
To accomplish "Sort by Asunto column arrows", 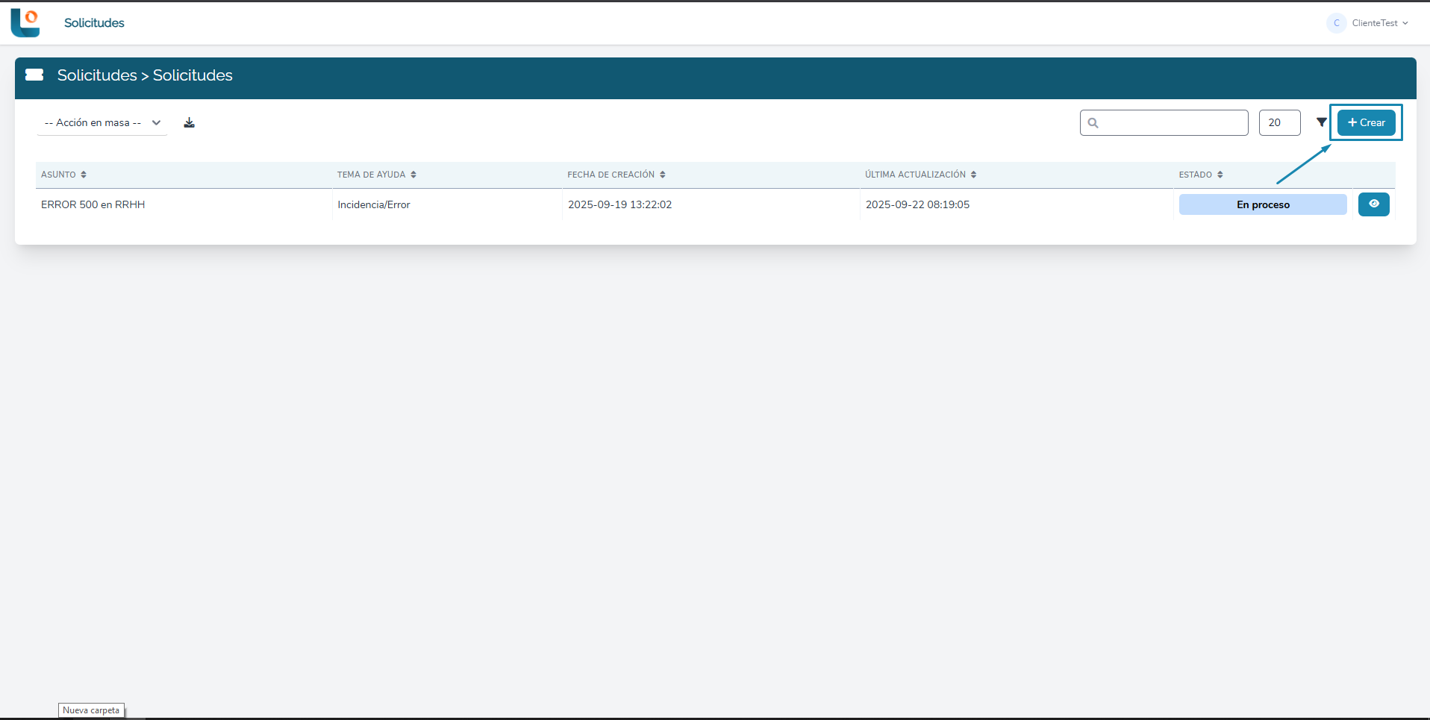I will click(x=84, y=175).
